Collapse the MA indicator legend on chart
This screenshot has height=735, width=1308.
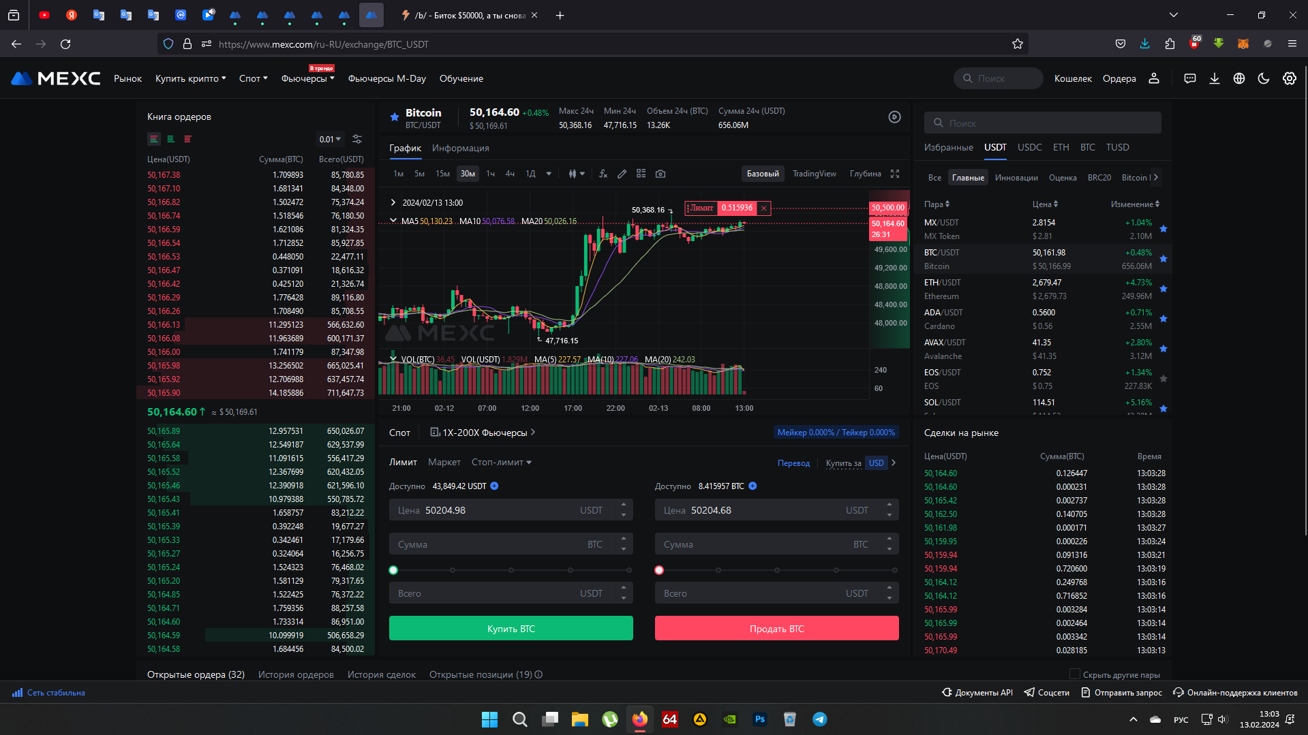(393, 221)
